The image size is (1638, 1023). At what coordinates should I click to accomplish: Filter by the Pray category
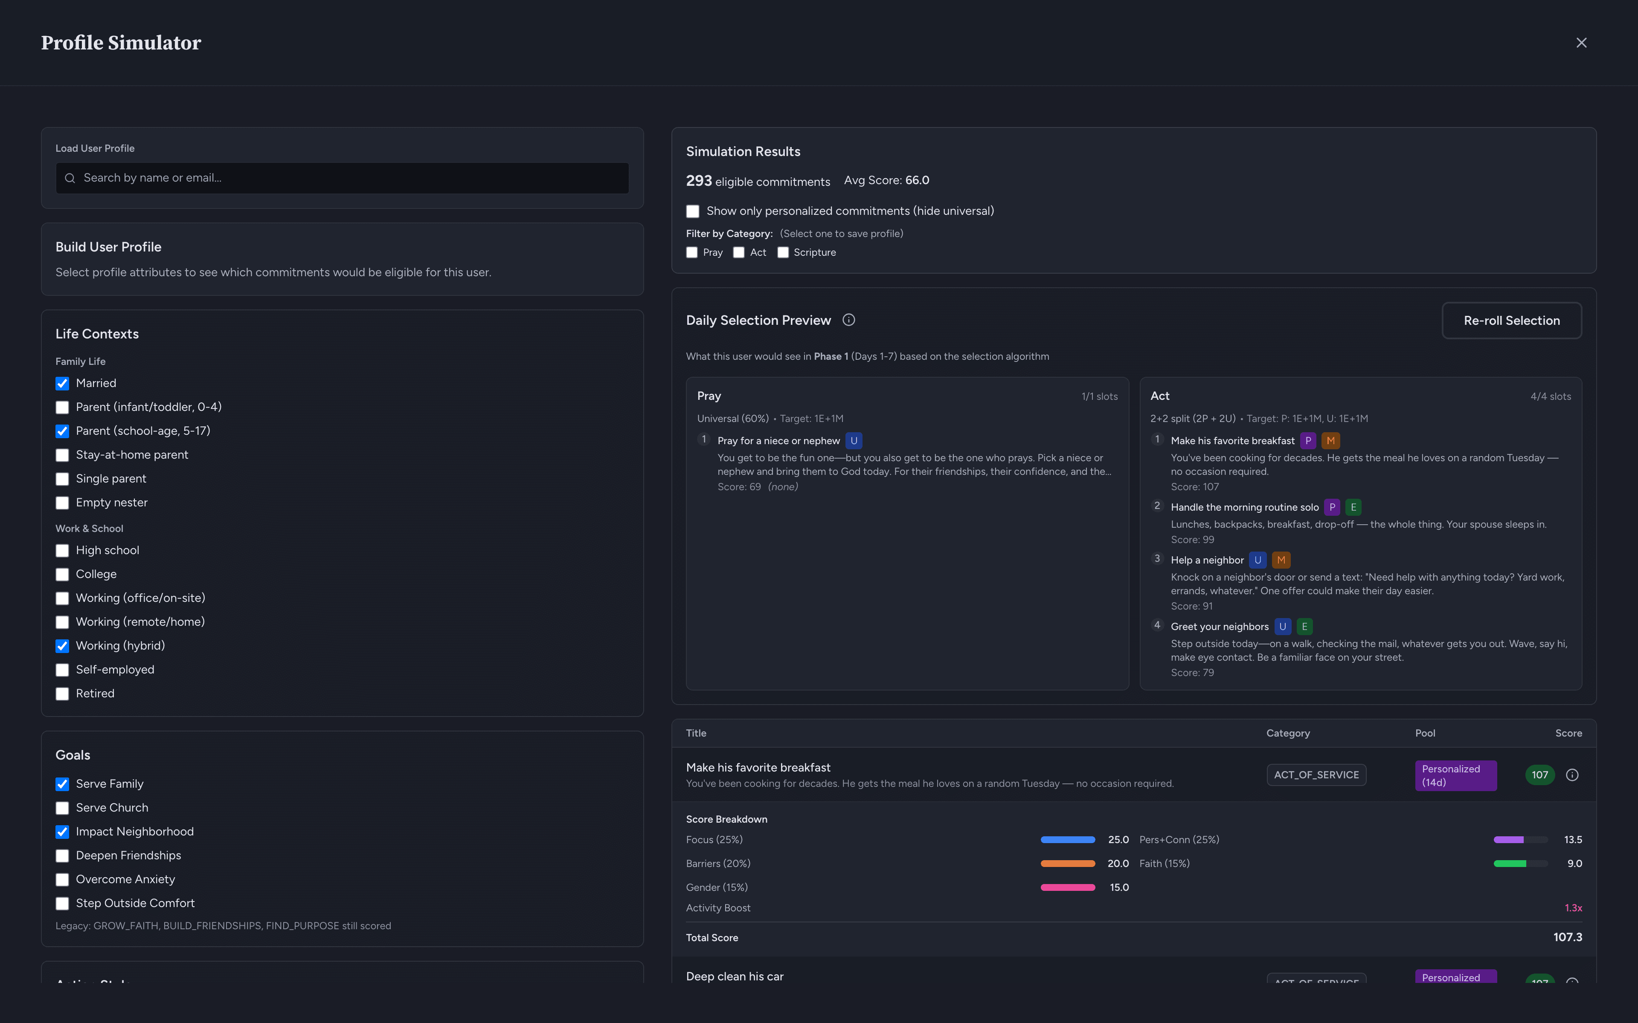(x=692, y=252)
